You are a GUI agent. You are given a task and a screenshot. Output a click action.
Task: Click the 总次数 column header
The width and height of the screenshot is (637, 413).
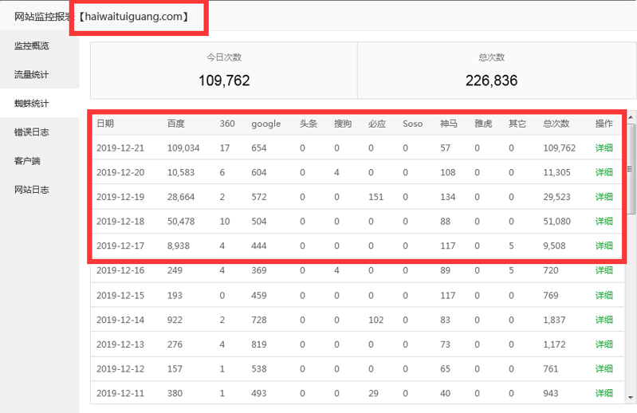(556, 124)
